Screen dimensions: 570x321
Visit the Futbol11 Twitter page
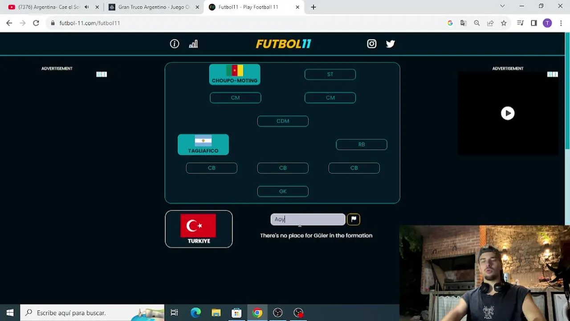click(391, 44)
